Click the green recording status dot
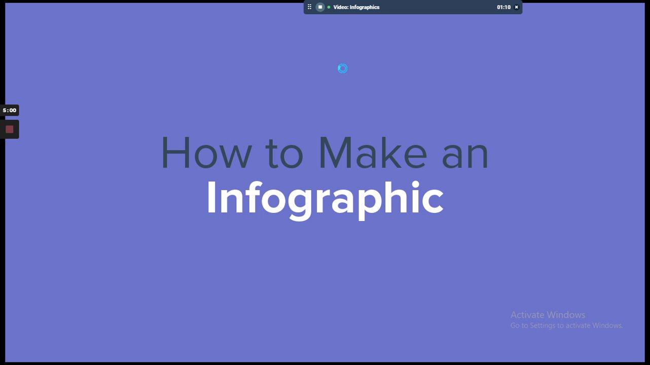This screenshot has height=365, width=650. [x=329, y=7]
